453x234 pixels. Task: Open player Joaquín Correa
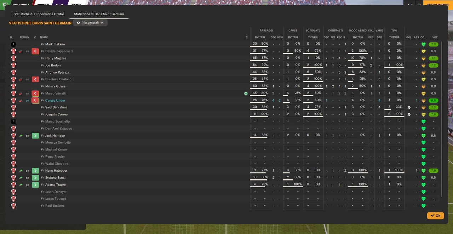[x=56, y=114]
